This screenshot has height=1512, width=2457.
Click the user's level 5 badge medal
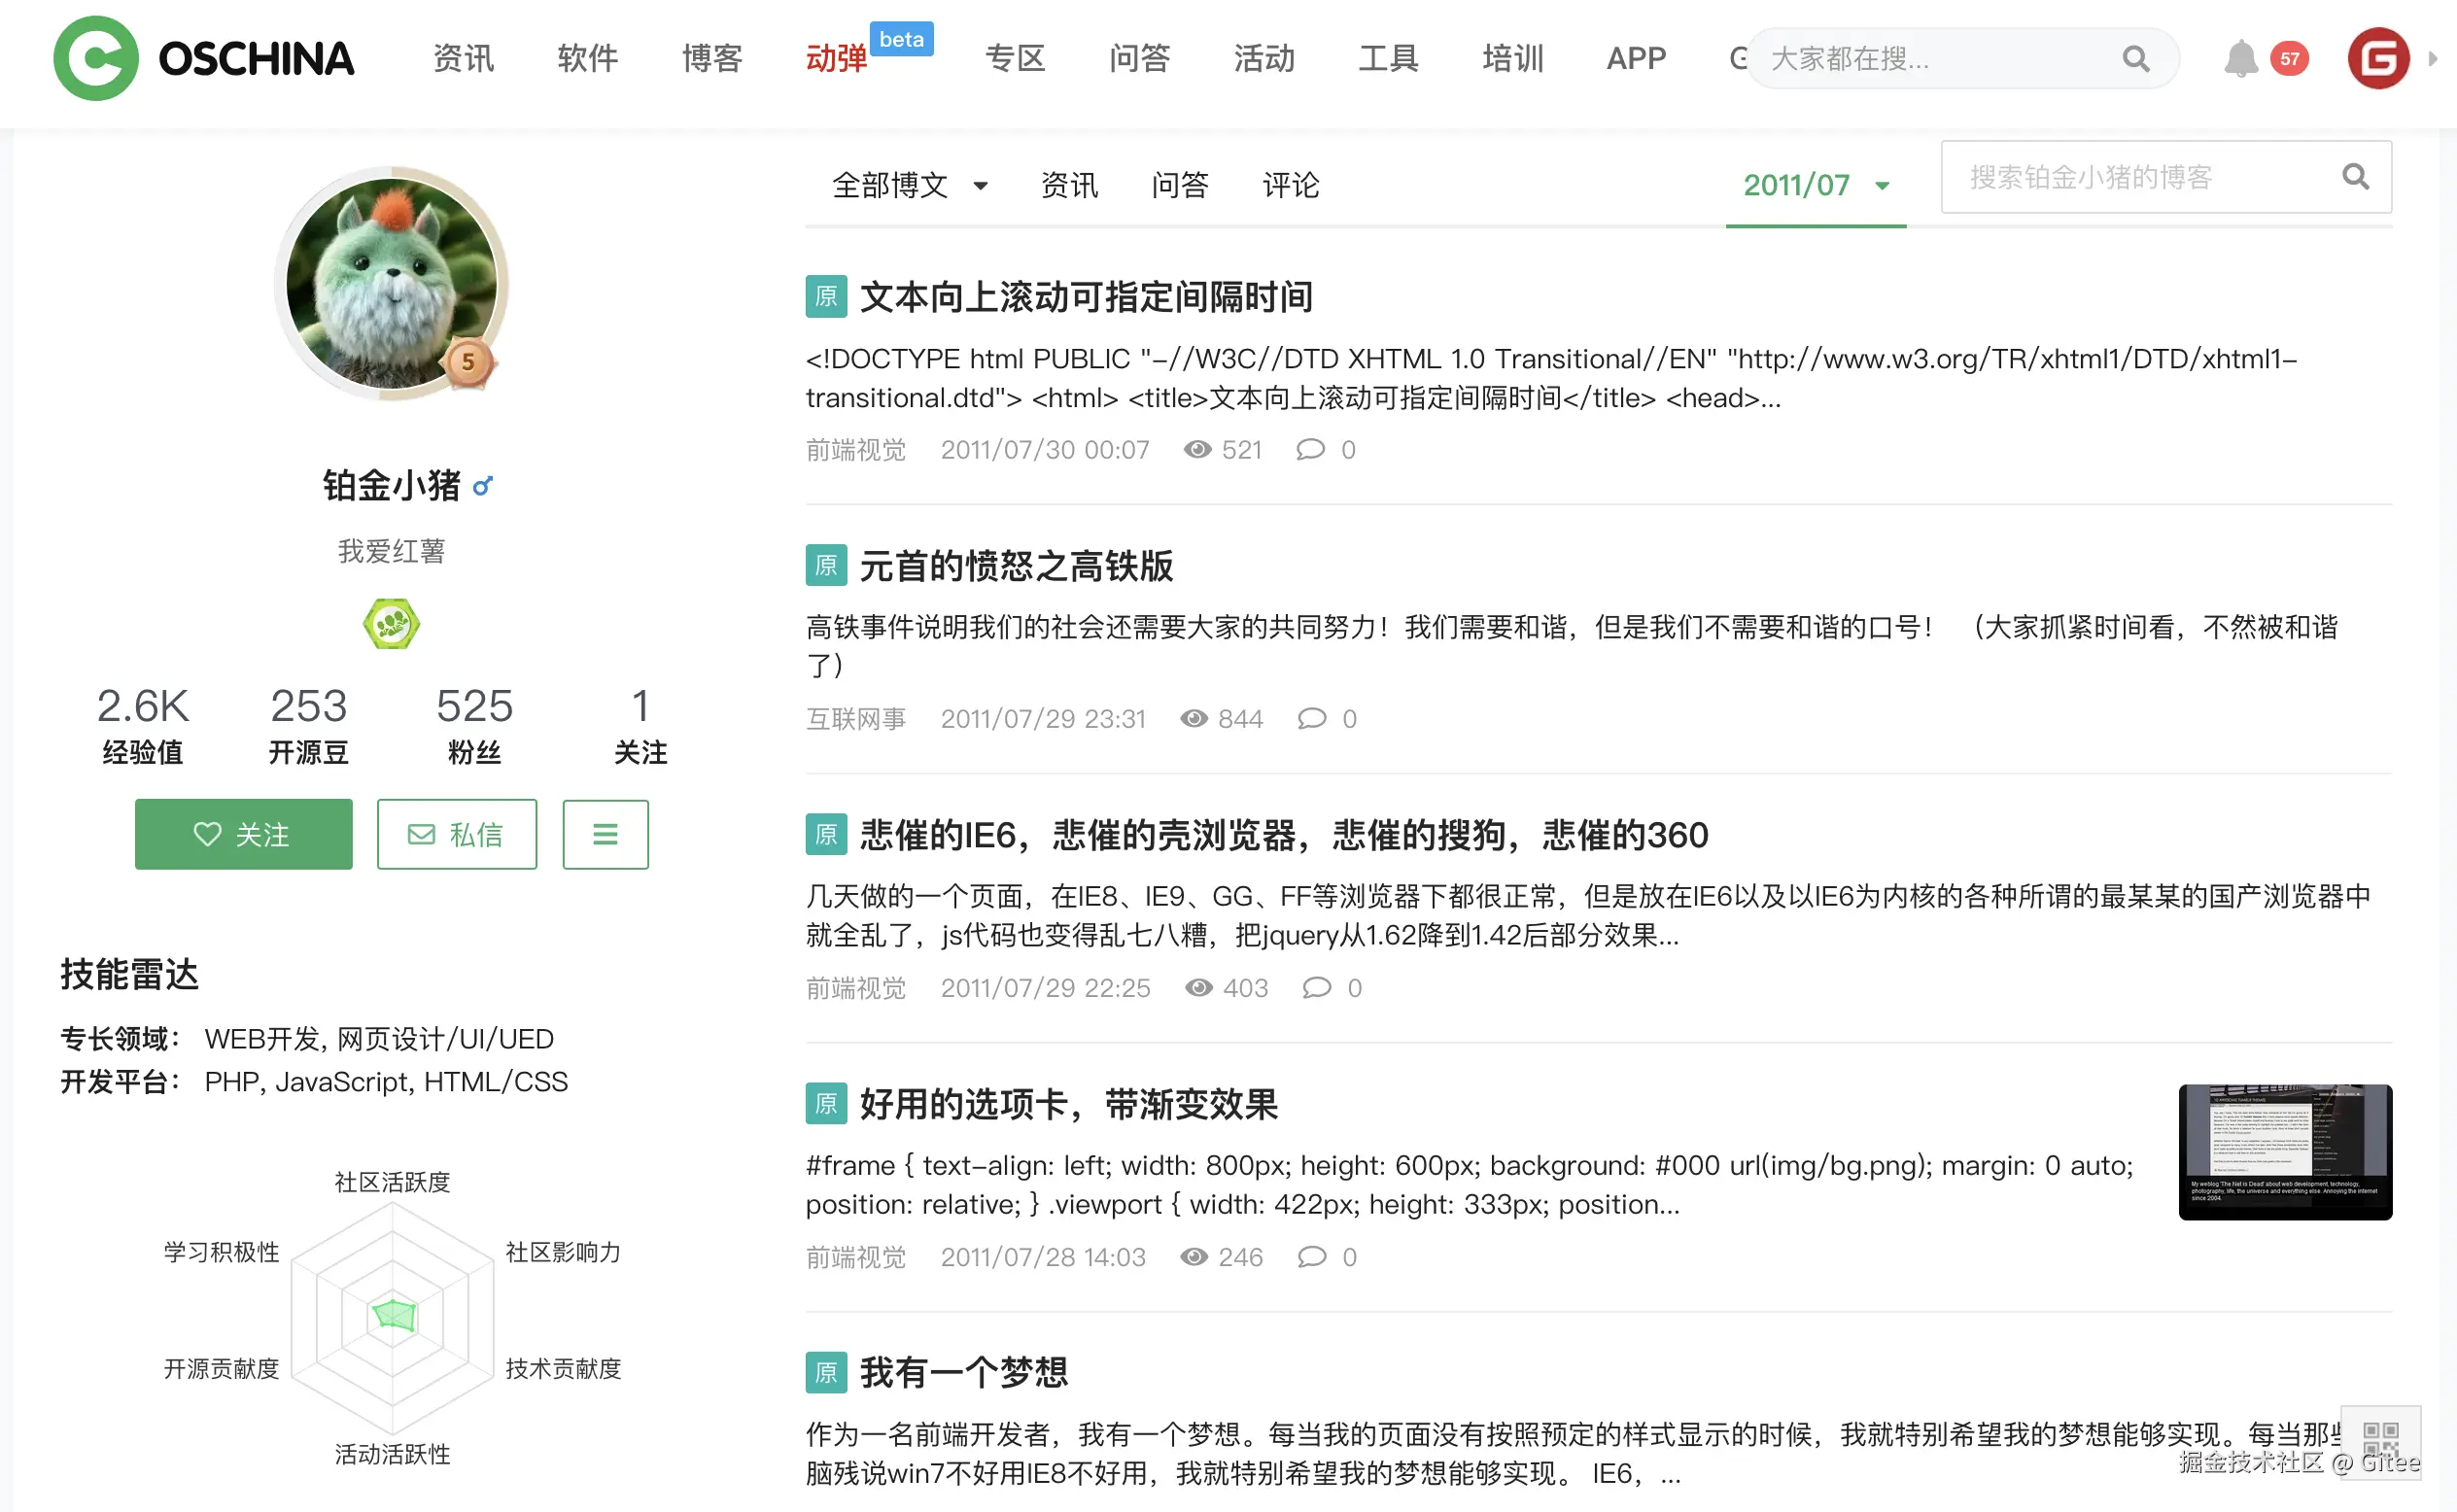click(471, 364)
